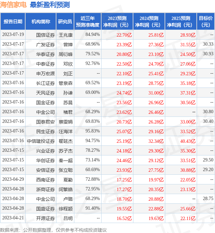Viewport: 215px width, 233px height.
Task: Select the 报告日期 column header
Action: pyautogui.click(x=13, y=22)
